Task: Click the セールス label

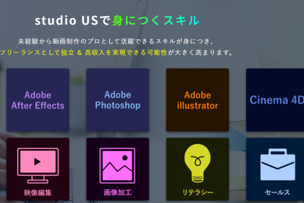Action: coord(278,192)
